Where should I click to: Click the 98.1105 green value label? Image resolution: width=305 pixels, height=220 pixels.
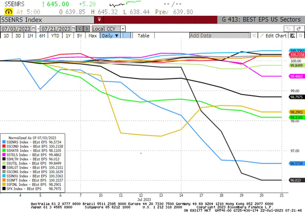coord(297,117)
